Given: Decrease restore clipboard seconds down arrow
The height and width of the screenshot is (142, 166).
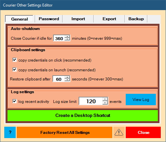Looking at the screenshot, I should pos(67,80).
